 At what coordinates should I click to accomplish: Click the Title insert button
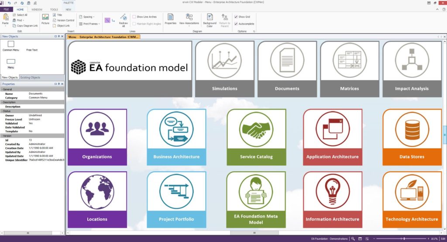(x=57, y=15)
